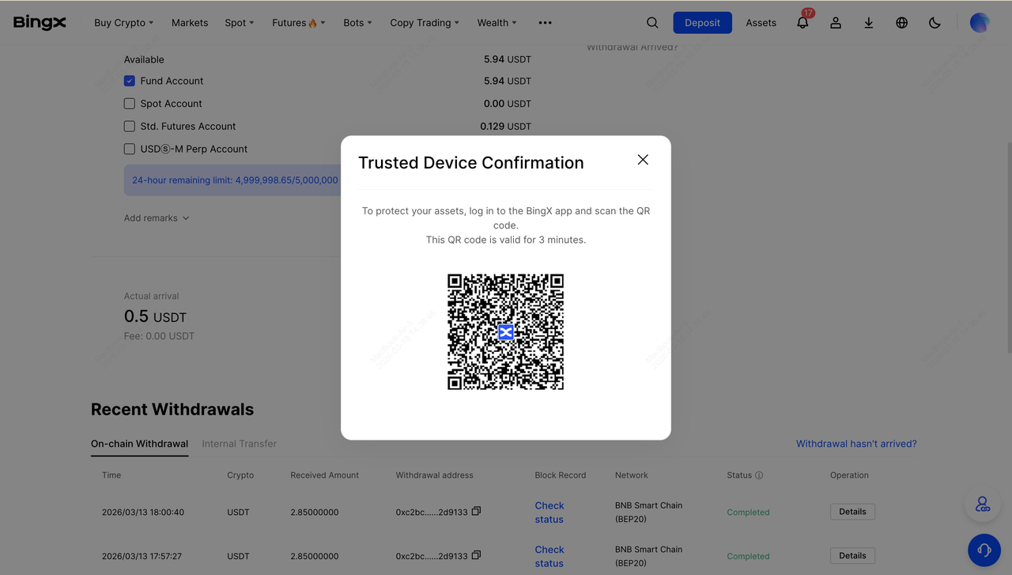
Task: Click the Crypto column header
Action: [x=240, y=475]
